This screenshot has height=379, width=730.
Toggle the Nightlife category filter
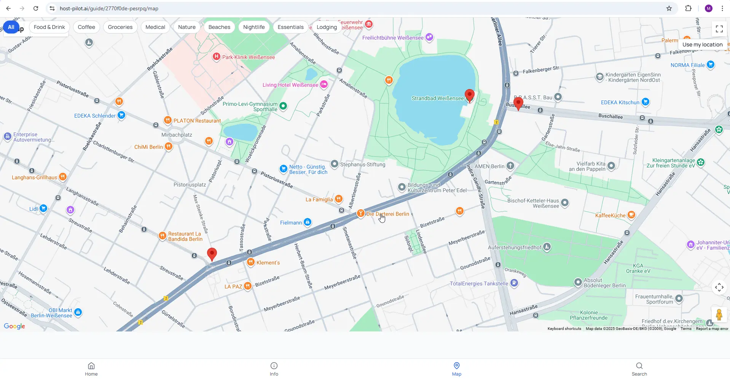(x=254, y=27)
